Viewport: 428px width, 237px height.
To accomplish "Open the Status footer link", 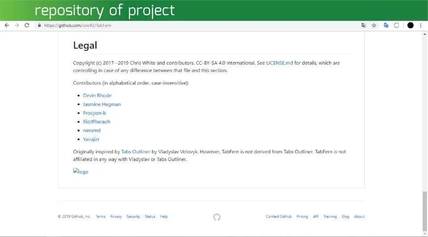I will point(150,217).
